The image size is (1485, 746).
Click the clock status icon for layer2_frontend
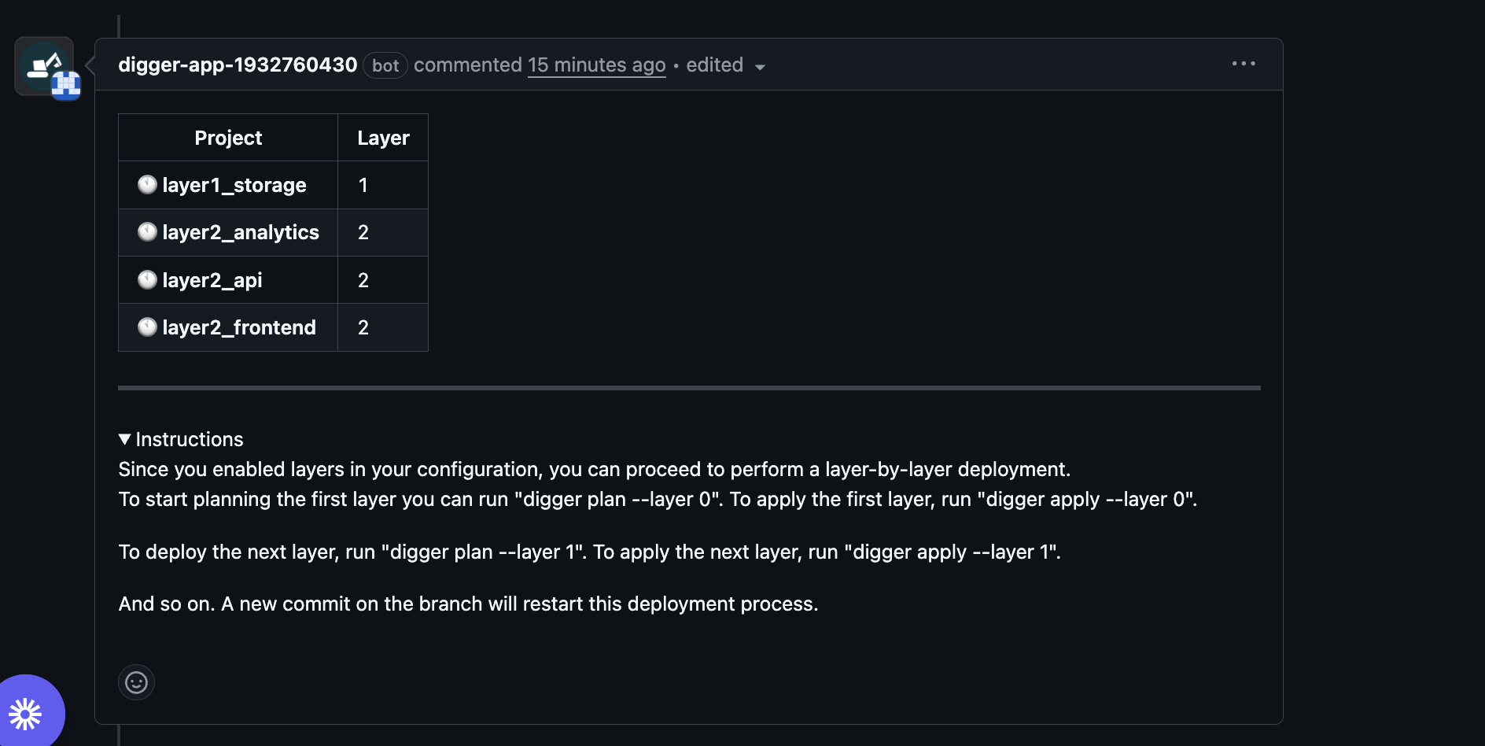point(147,327)
